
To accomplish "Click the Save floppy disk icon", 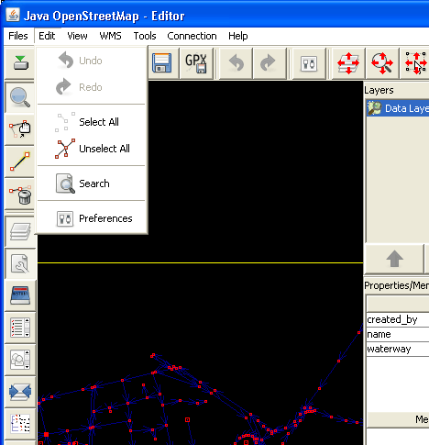I will click(x=162, y=63).
